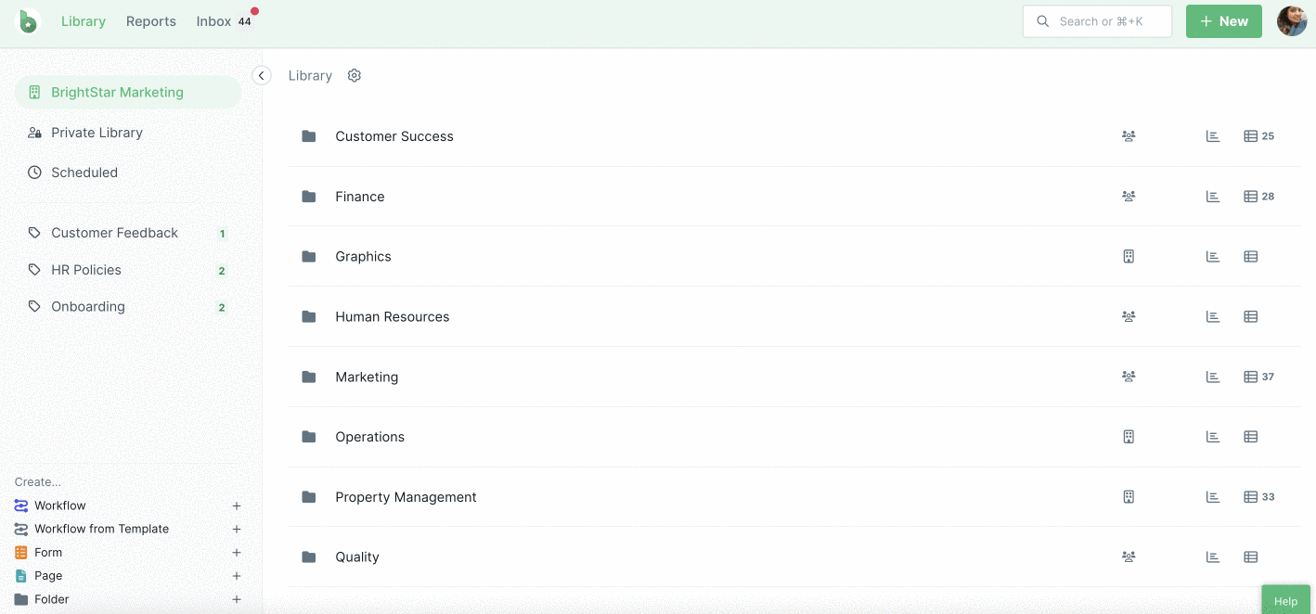This screenshot has height=614, width=1316.
Task: Click the orange Form icon in Create section
Action: (20, 552)
